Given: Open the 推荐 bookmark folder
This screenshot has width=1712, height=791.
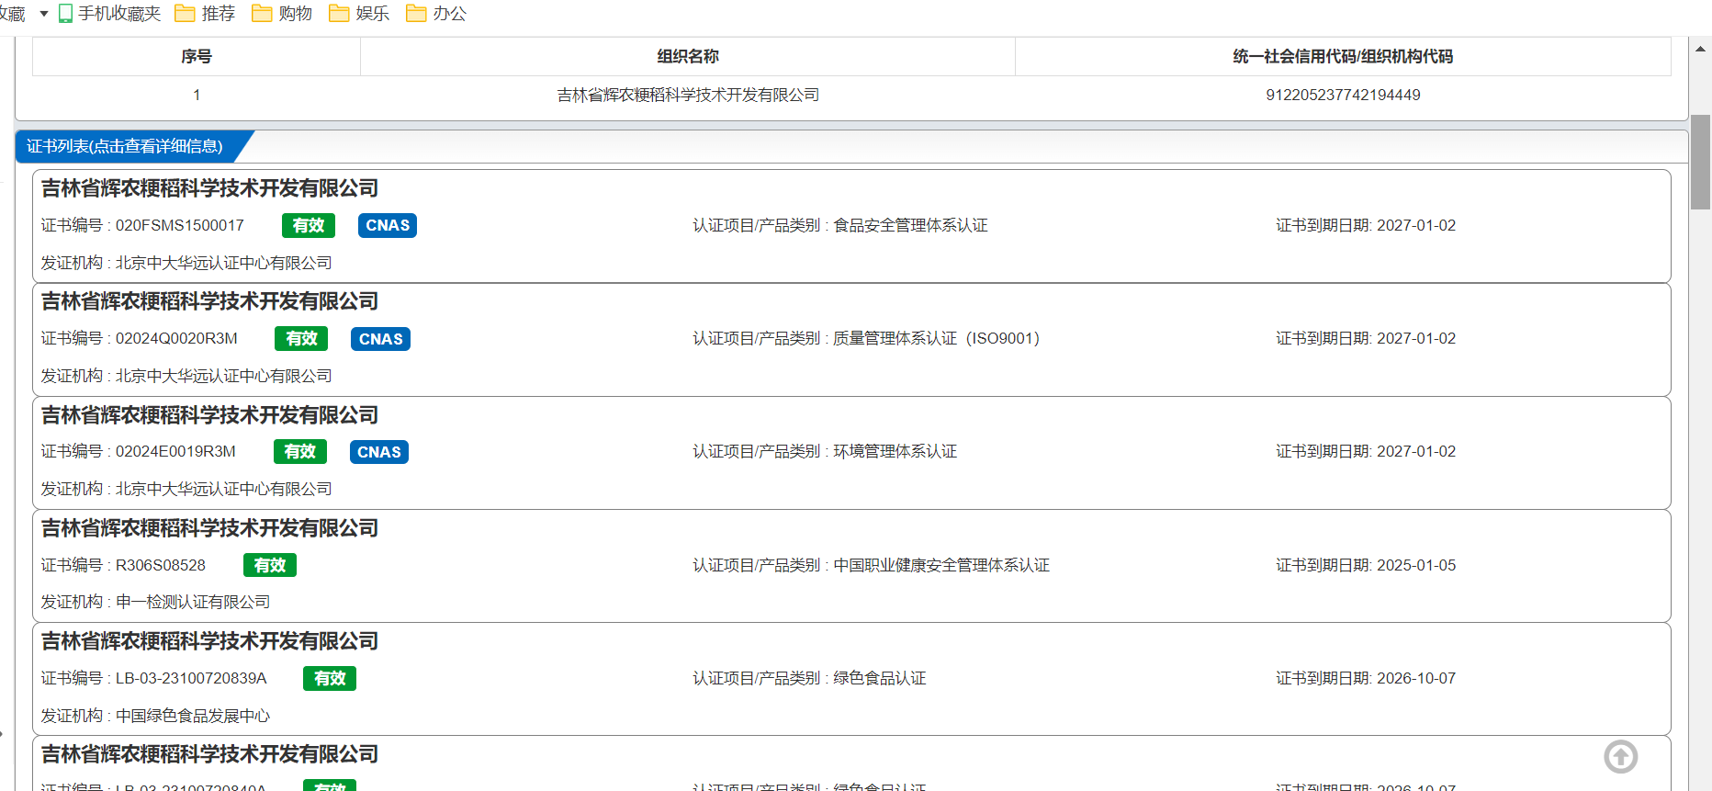Looking at the screenshot, I should click(205, 14).
